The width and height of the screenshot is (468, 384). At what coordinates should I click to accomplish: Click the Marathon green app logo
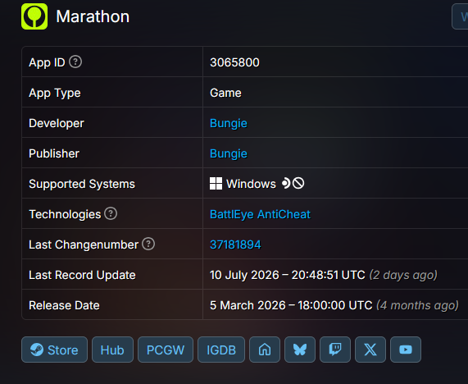(34, 16)
